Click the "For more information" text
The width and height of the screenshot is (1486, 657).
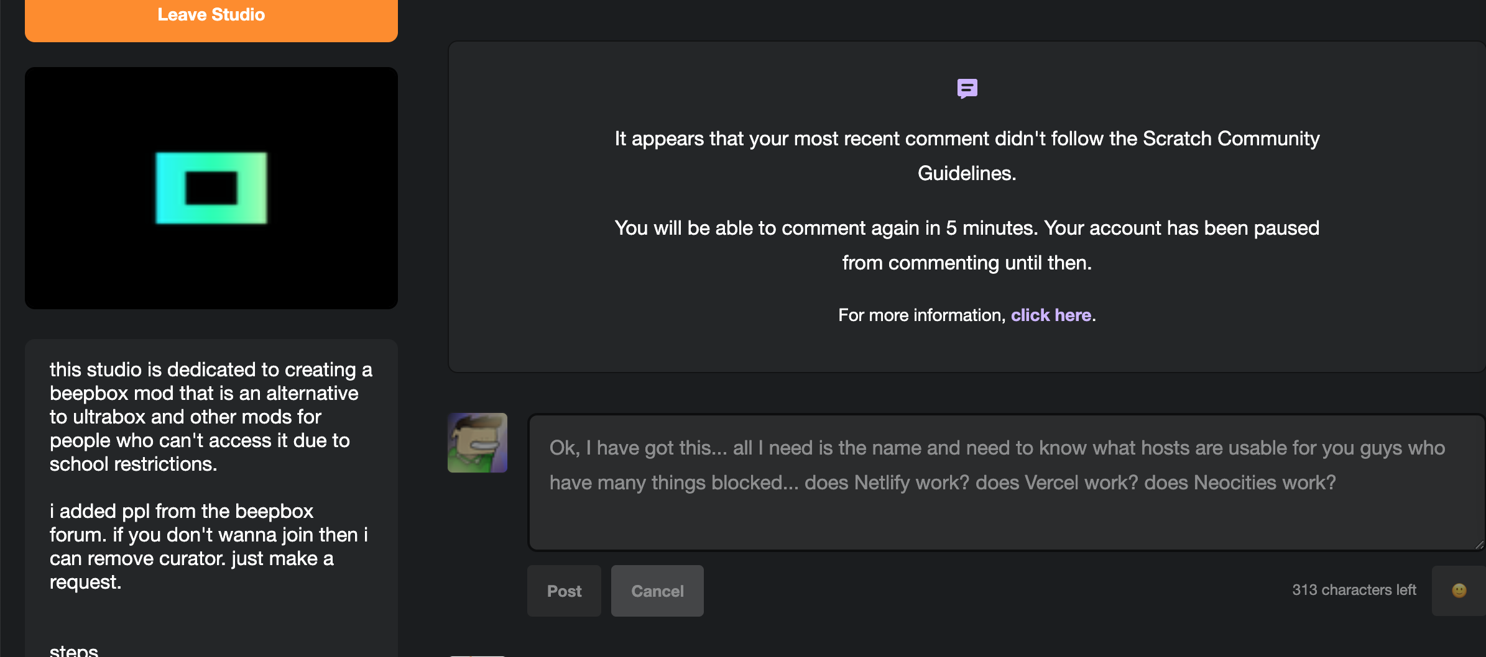pyautogui.click(x=921, y=315)
